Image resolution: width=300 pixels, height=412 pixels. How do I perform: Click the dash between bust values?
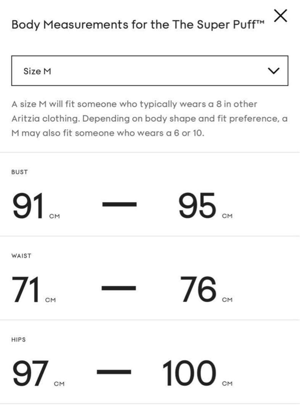(120, 204)
